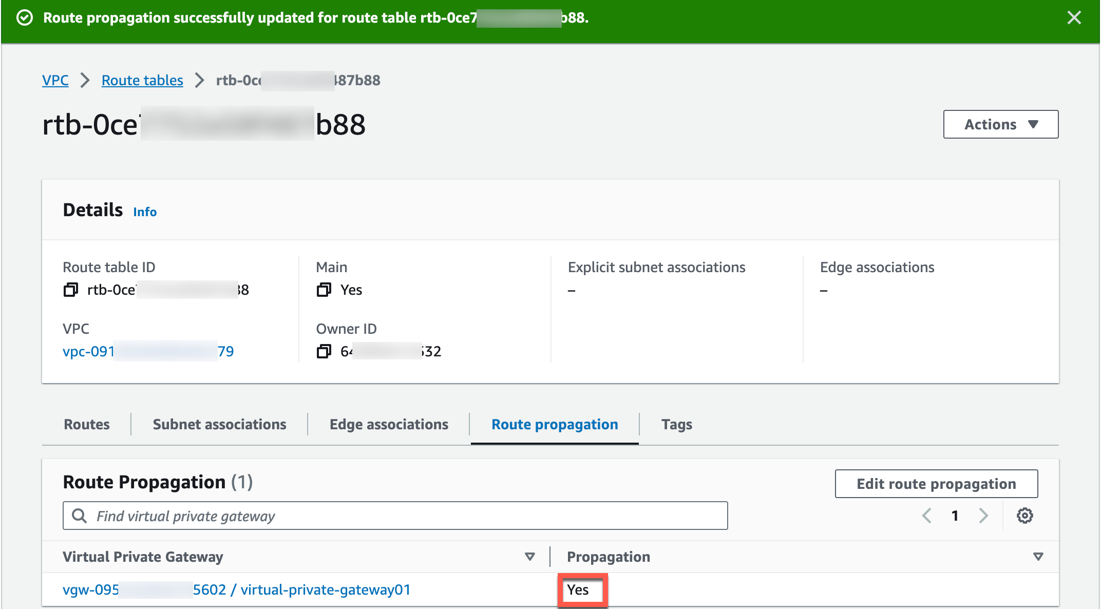Screen dimensions: 1101x609
Task: Go to the previous page of gateways
Action: (926, 516)
